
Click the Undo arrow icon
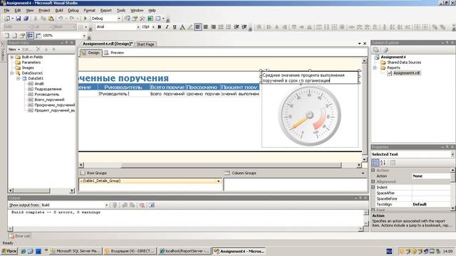[61, 18]
